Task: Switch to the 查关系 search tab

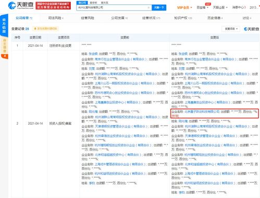Action: tap(105, 3)
